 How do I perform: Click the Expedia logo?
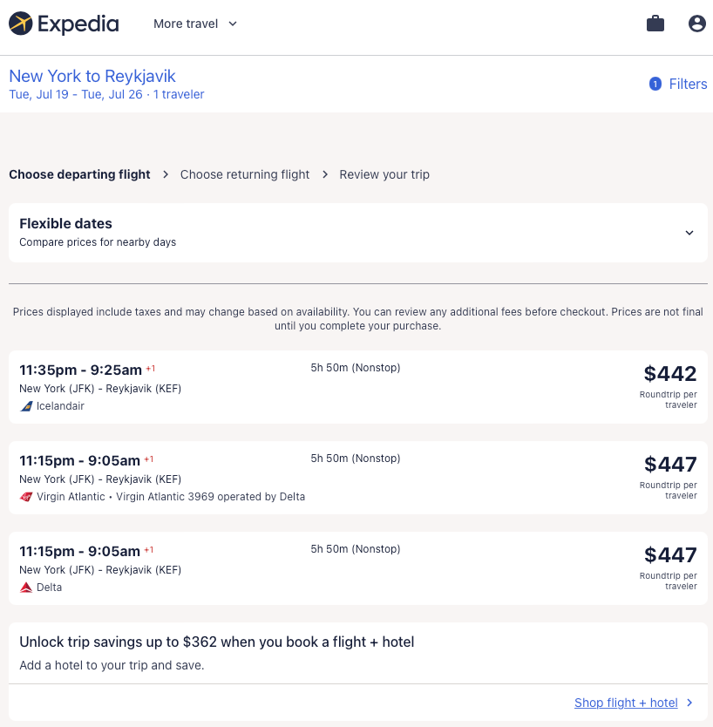pos(64,24)
